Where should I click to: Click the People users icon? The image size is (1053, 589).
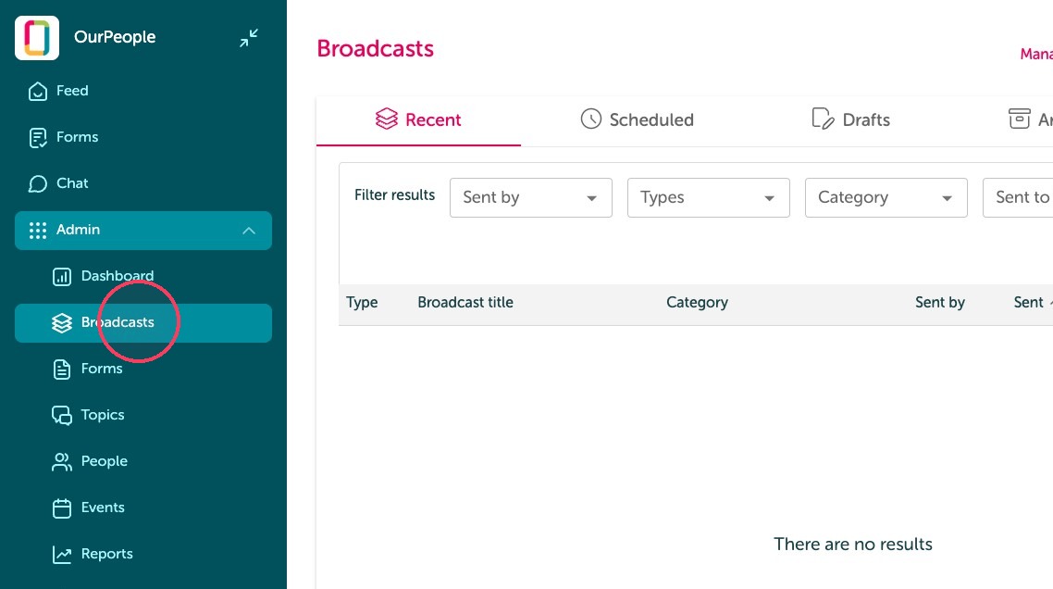(x=62, y=461)
